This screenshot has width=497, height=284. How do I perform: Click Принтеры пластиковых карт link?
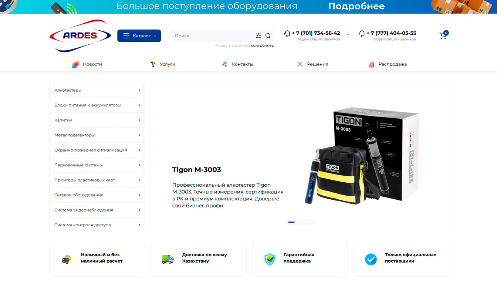coord(85,180)
